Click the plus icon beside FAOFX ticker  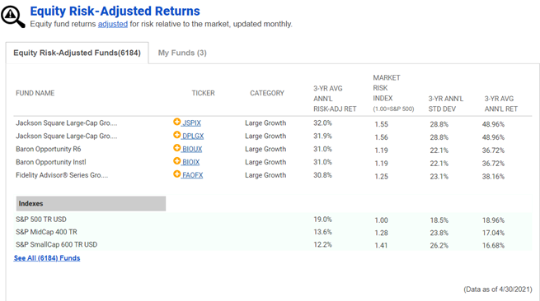tap(176, 174)
